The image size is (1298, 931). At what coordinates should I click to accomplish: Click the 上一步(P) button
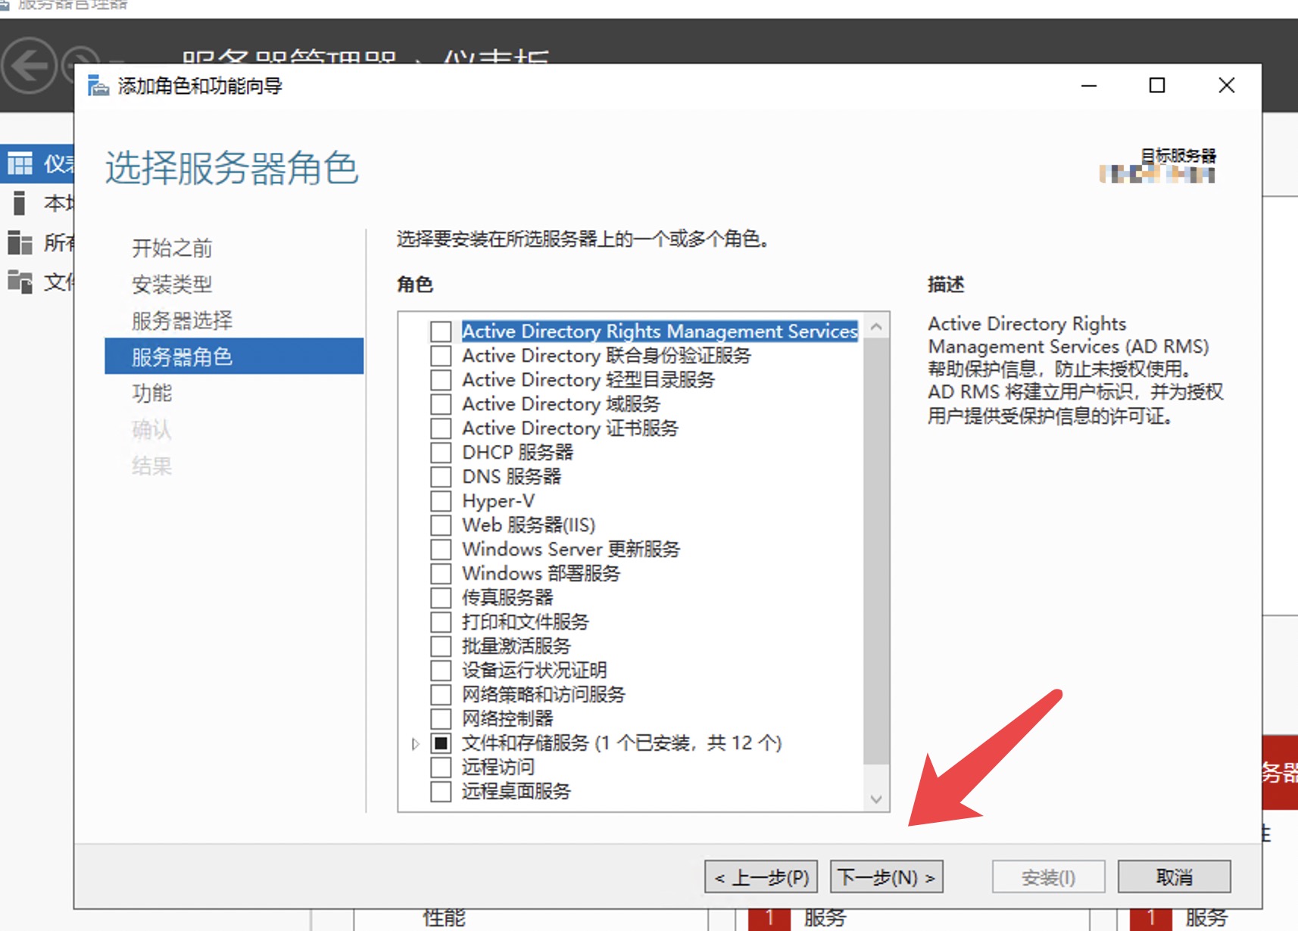762,877
